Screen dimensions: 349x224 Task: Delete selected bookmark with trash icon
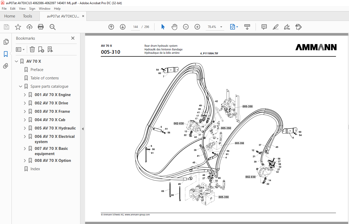coord(32,49)
